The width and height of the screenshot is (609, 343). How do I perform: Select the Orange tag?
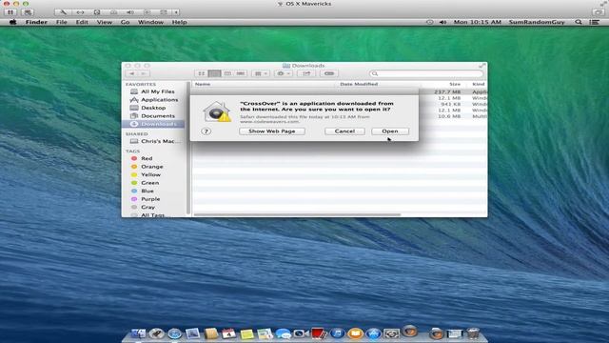point(153,167)
